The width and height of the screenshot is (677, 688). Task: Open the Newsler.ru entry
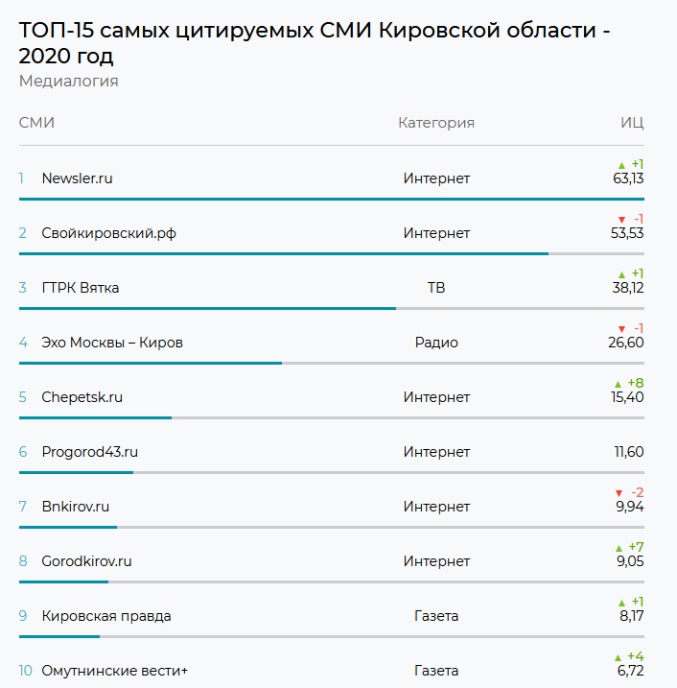pos(77,178)
